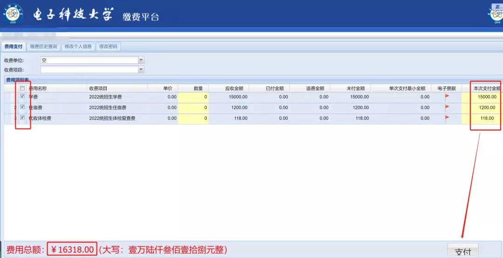Open the 收费单位 dropdown list
Screen dimensions: 503x258
coord(141,60)
